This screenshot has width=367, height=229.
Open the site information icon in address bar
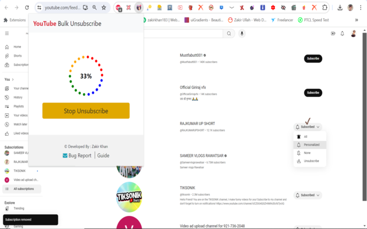click(39, 7)
